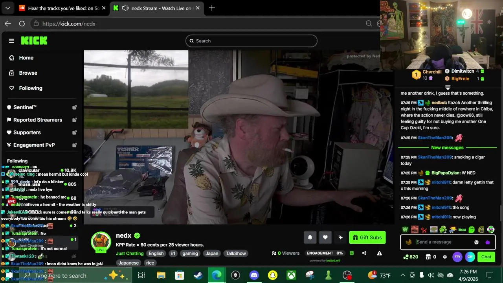Select the Japan tag
This screenshot has width=503, height=283.
(212, 254)
